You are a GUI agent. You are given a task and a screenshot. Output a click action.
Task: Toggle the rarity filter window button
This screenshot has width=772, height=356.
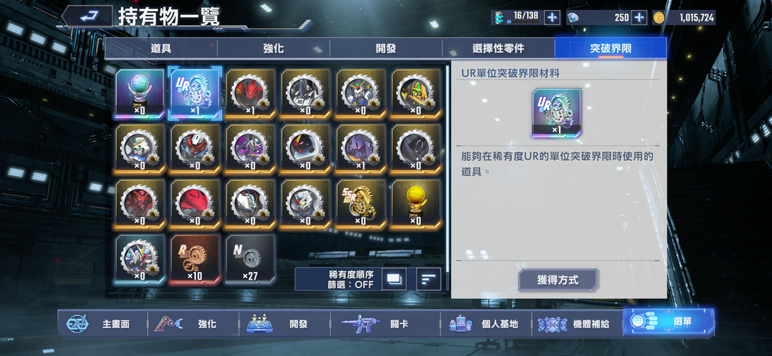pos(395,280)
